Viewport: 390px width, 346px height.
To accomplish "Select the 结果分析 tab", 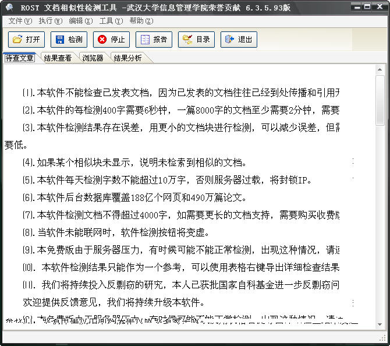I will click(127, 58).
